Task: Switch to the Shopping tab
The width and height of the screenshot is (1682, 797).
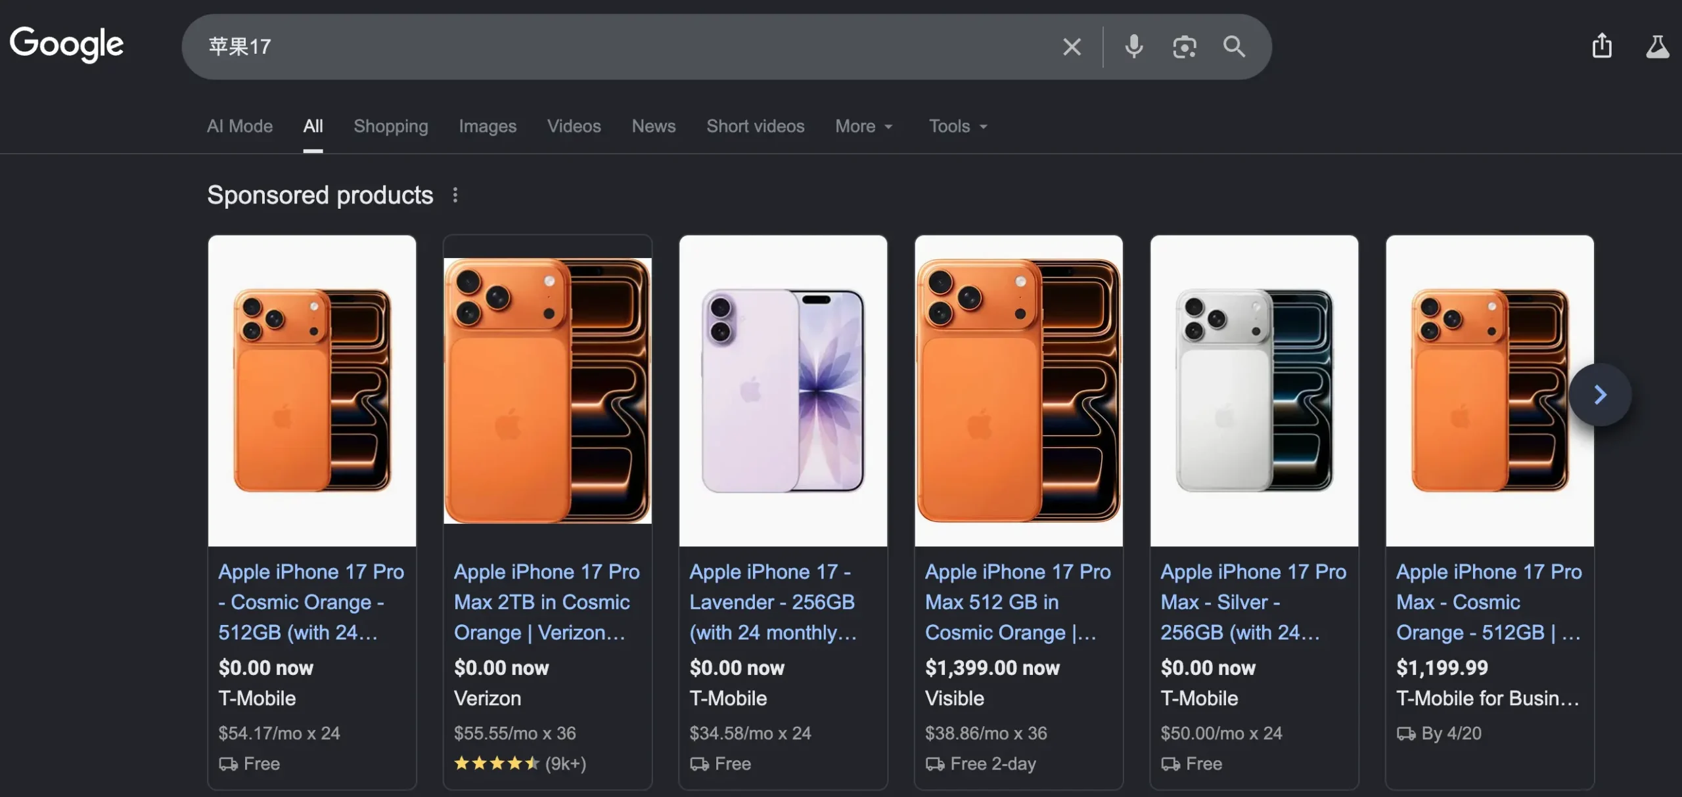Action: click(x=391, y=126)
